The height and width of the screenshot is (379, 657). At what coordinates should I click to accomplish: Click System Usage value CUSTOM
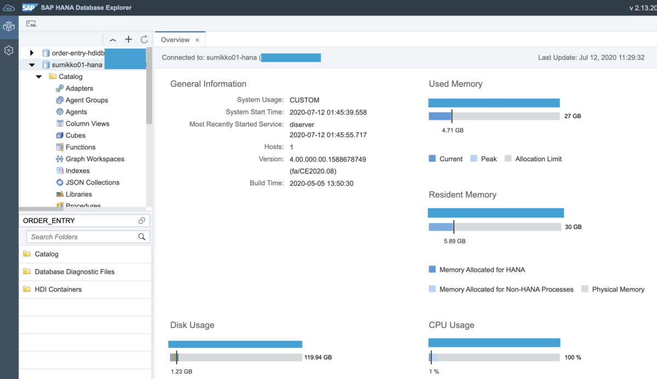coord(304,100)
